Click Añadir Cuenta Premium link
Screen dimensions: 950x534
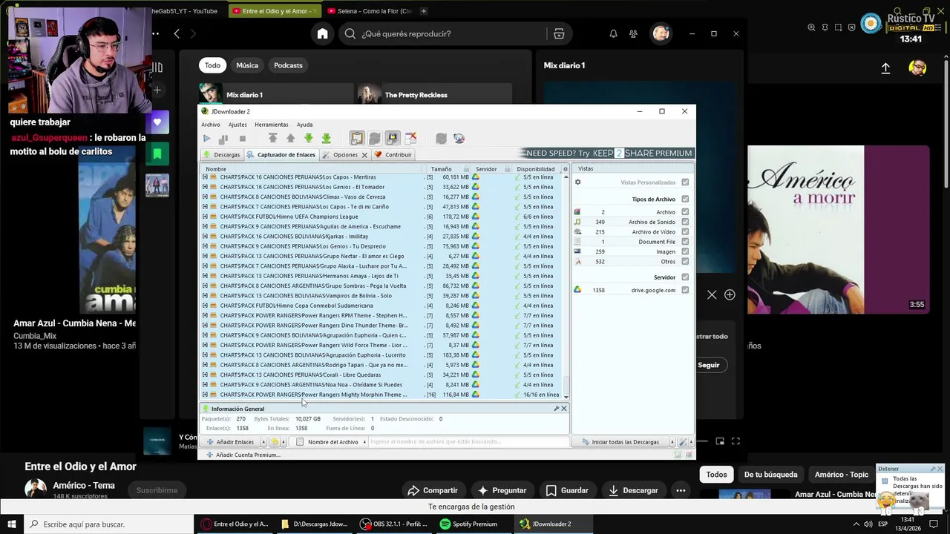[x=243, y=455]
